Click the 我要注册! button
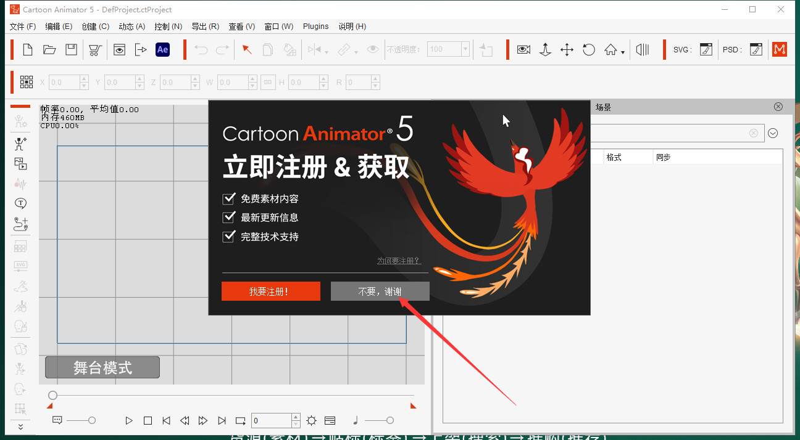The image size is (800, 440). [x=271, y=291]
